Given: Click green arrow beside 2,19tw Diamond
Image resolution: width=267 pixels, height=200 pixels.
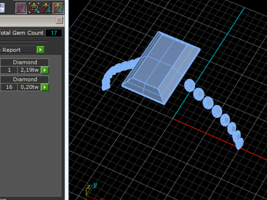Looking at the screenshot, I should [x=44, y=70].
